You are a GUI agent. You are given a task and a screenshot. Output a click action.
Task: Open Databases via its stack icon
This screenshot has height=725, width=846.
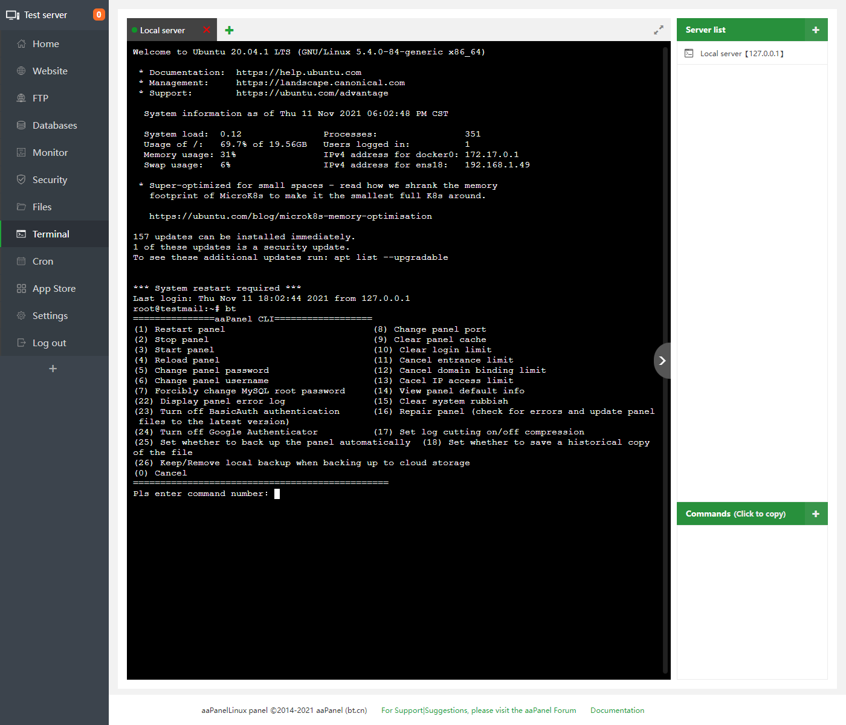pos(21,126)
